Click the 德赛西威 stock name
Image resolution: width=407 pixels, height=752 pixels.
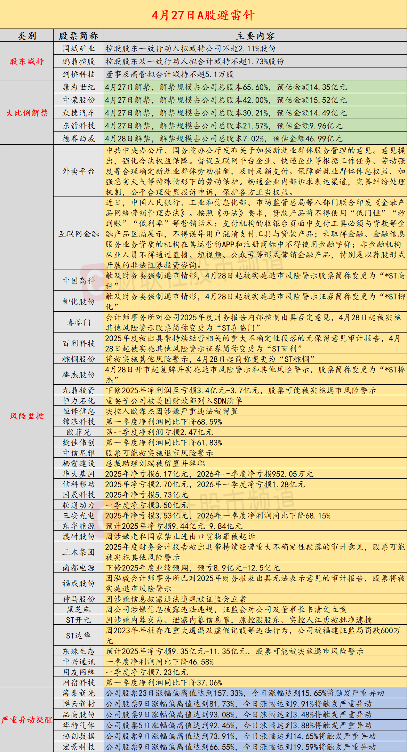[x=79, y=139]
